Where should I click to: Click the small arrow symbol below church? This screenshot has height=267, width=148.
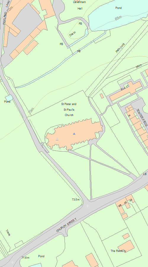[x=59, y=149]
